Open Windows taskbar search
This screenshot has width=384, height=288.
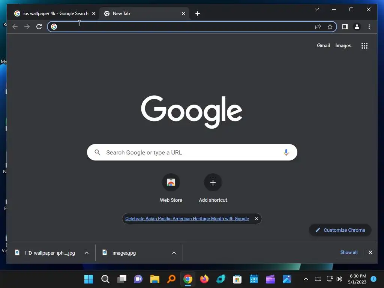105,279
